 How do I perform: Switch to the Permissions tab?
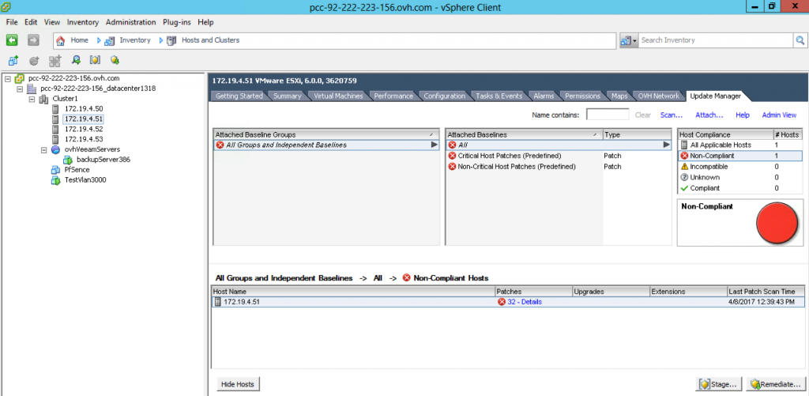click(582, 96)
